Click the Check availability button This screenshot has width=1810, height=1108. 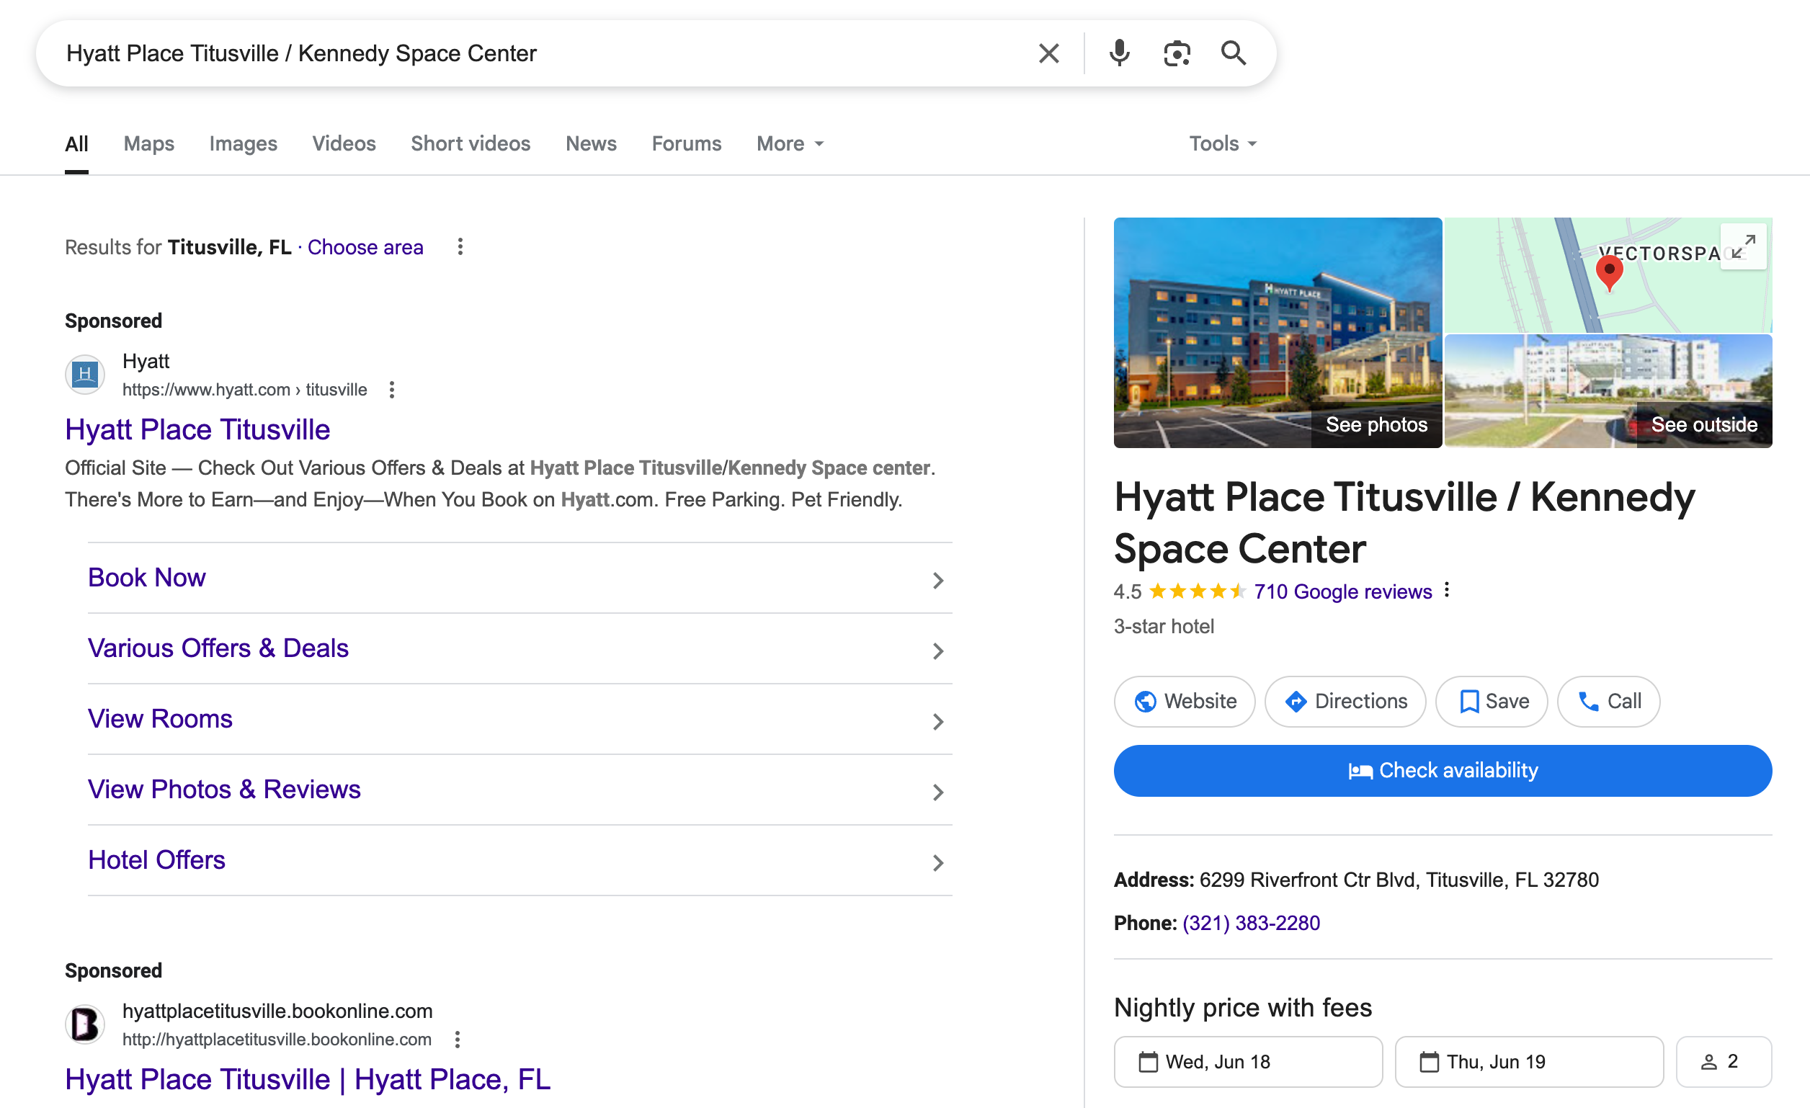[x=1442, y=770]
